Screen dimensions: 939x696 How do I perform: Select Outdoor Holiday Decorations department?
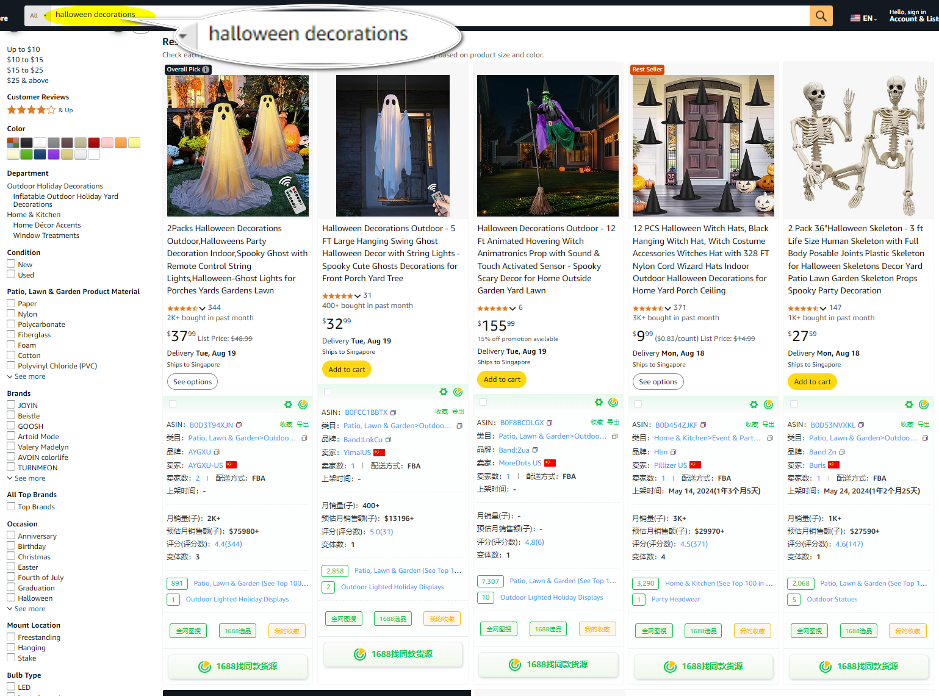pos(55,186)
